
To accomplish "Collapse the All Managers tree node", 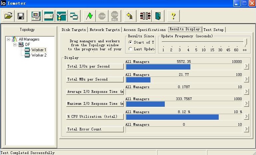I will 9,39.
